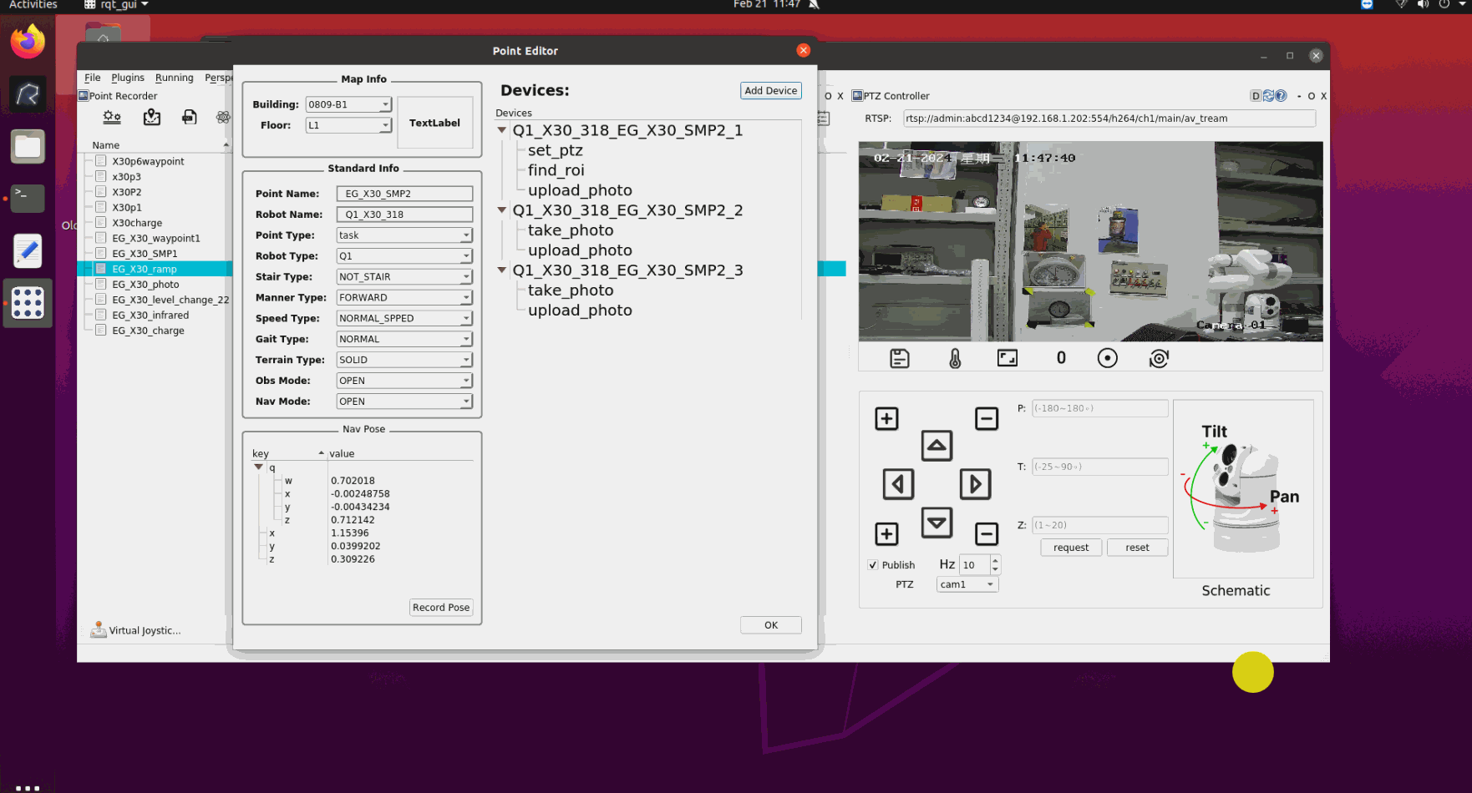1472x793 pixels.
Task: Open the PTZ cam1 dropdown
Action: click(967, 584)
